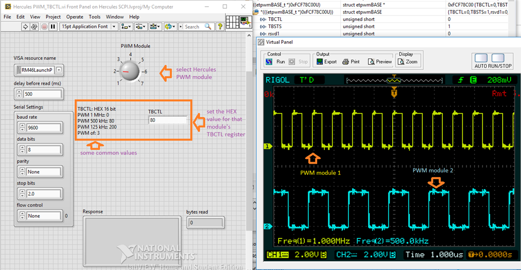
Task: Open the VISA resource name dropdown
Action: coord(58,69)
